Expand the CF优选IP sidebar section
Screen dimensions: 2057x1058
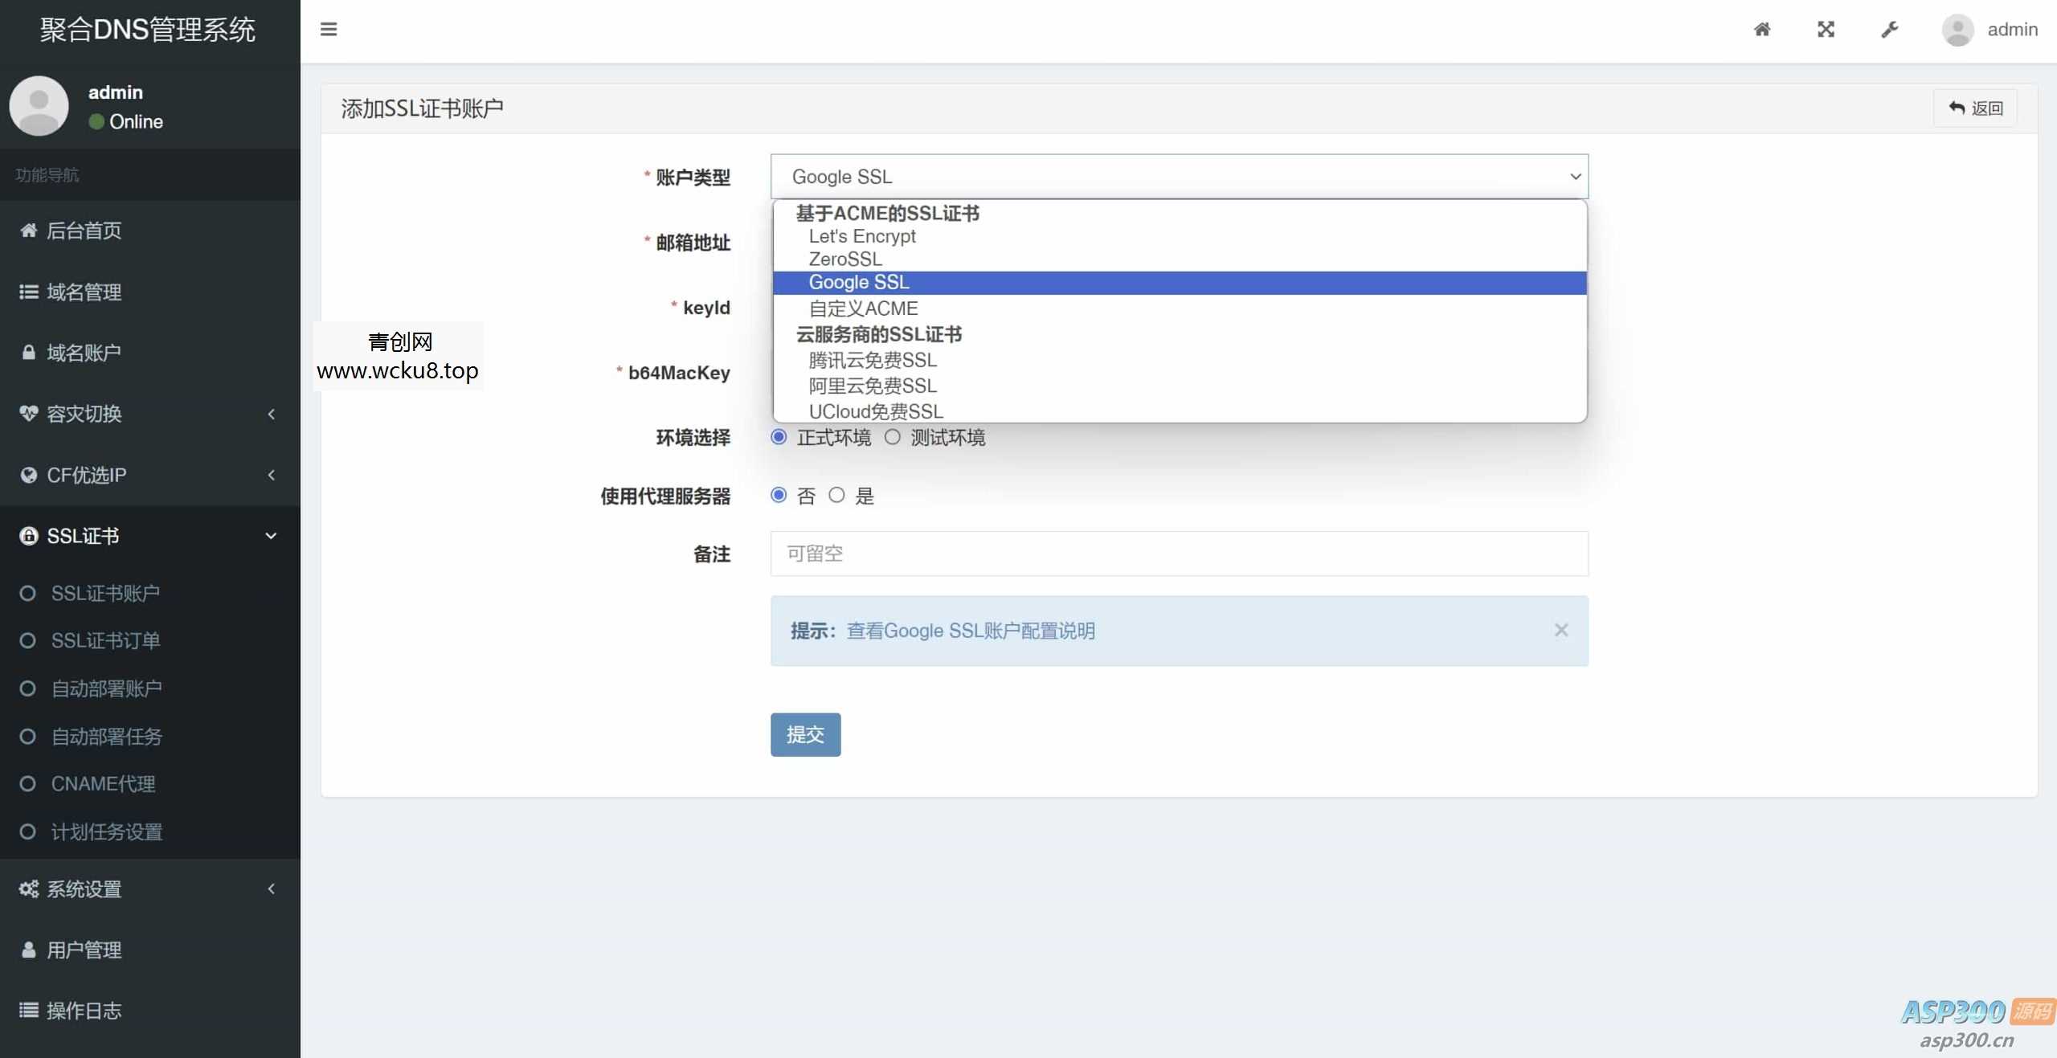[x=86, y=475]
